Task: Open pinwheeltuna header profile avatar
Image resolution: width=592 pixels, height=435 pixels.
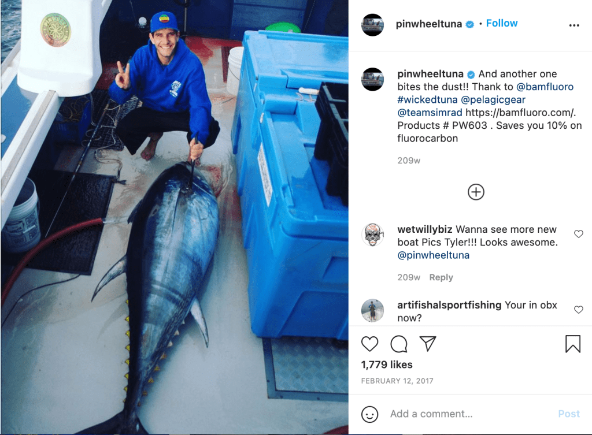Action: (x=373, y=25)
